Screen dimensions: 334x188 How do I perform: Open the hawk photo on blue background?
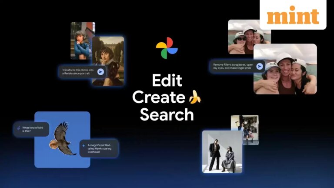pos(62,140)
